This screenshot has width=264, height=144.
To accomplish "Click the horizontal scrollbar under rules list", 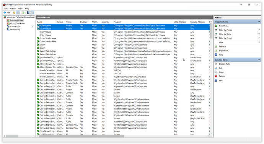I will tap(81, 136).
